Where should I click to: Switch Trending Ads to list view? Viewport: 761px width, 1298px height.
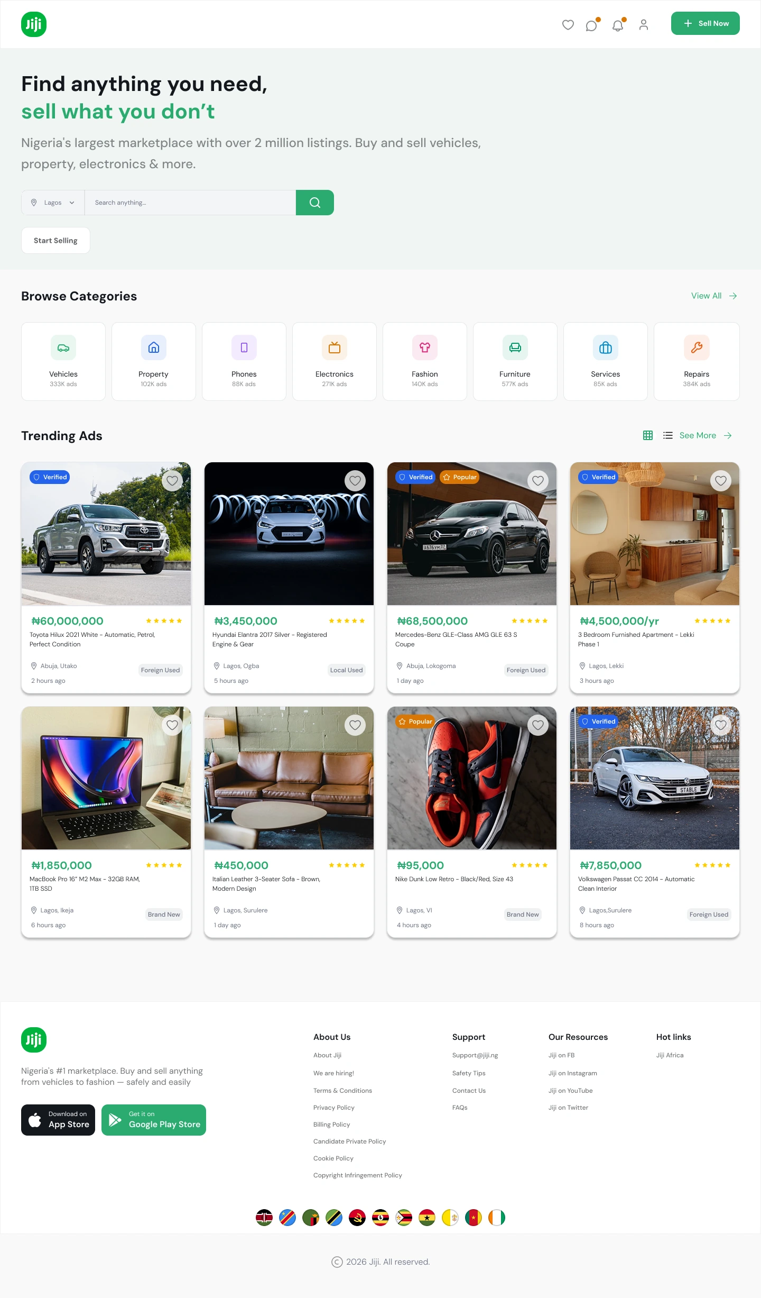point(668,435)
